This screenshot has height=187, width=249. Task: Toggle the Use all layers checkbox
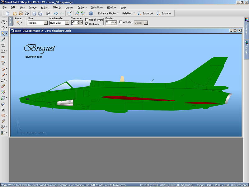(87, 20)
